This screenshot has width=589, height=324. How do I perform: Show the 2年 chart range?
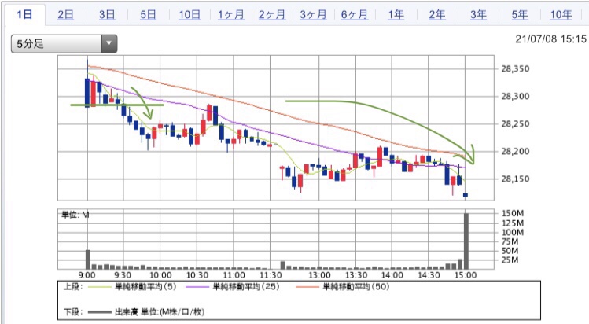[x=437, y=15]
